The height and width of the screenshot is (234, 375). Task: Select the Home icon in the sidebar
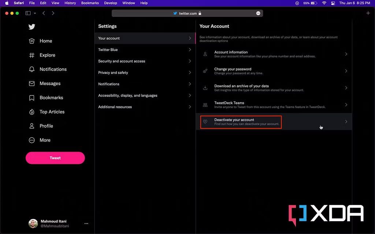coord(32,41)
